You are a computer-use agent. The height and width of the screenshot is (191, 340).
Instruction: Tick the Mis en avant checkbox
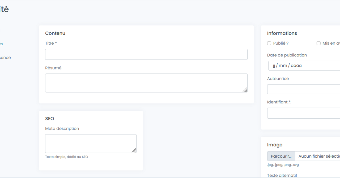[318, 43]
